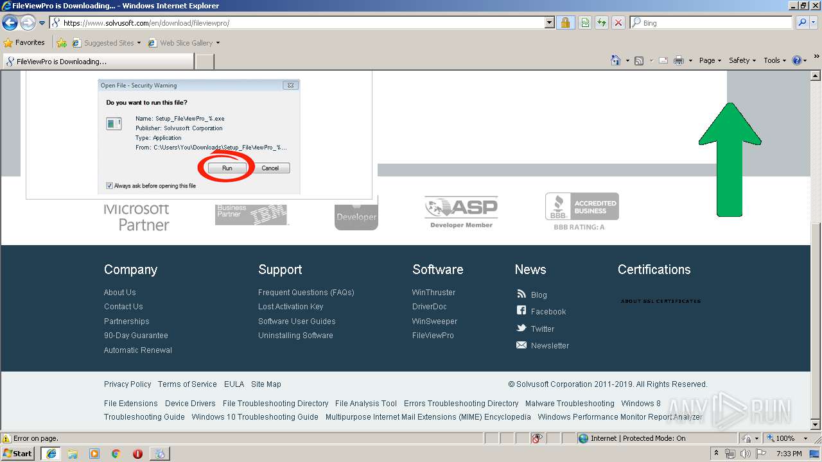The height and width of the screenshot is (462, 822).
Task: Click the ASP Developer Member logo
Action: click(x=461, y=212)
